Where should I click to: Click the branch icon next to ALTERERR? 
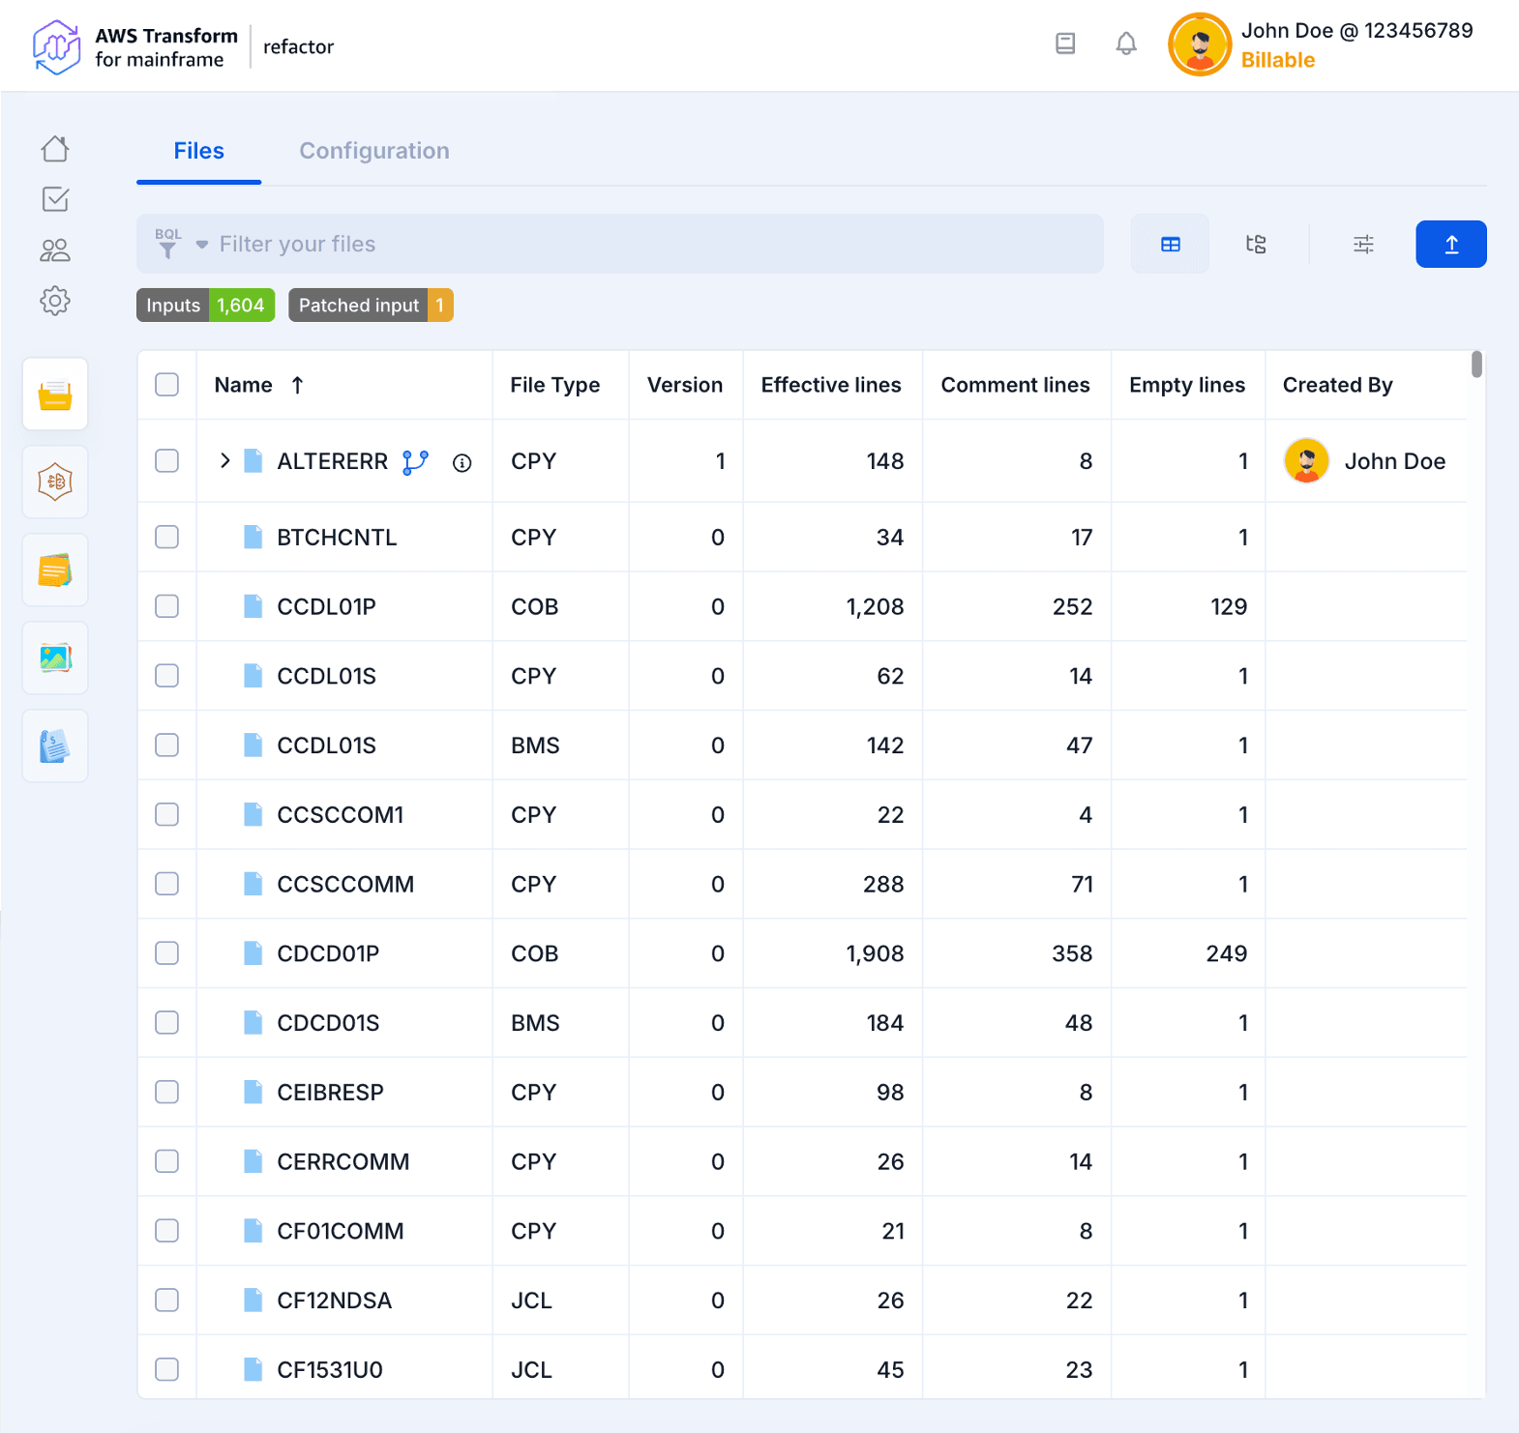tap(415, 462)
